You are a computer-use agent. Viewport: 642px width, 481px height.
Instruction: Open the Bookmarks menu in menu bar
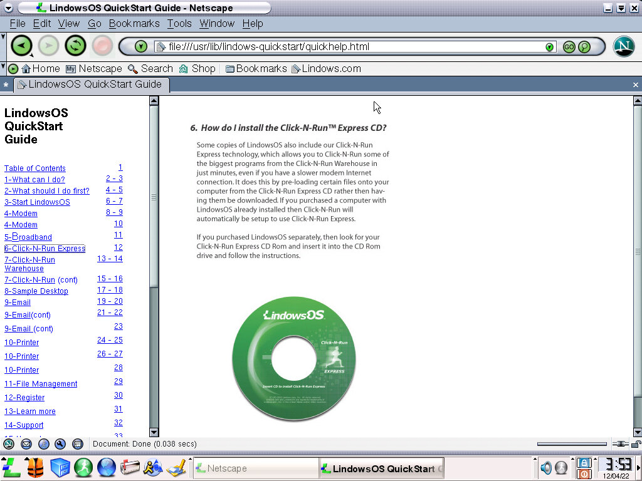pyautogui.click(x=134, y=24)
